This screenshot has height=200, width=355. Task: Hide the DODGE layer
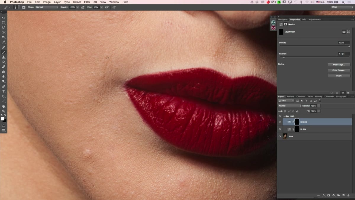[280, 122]
